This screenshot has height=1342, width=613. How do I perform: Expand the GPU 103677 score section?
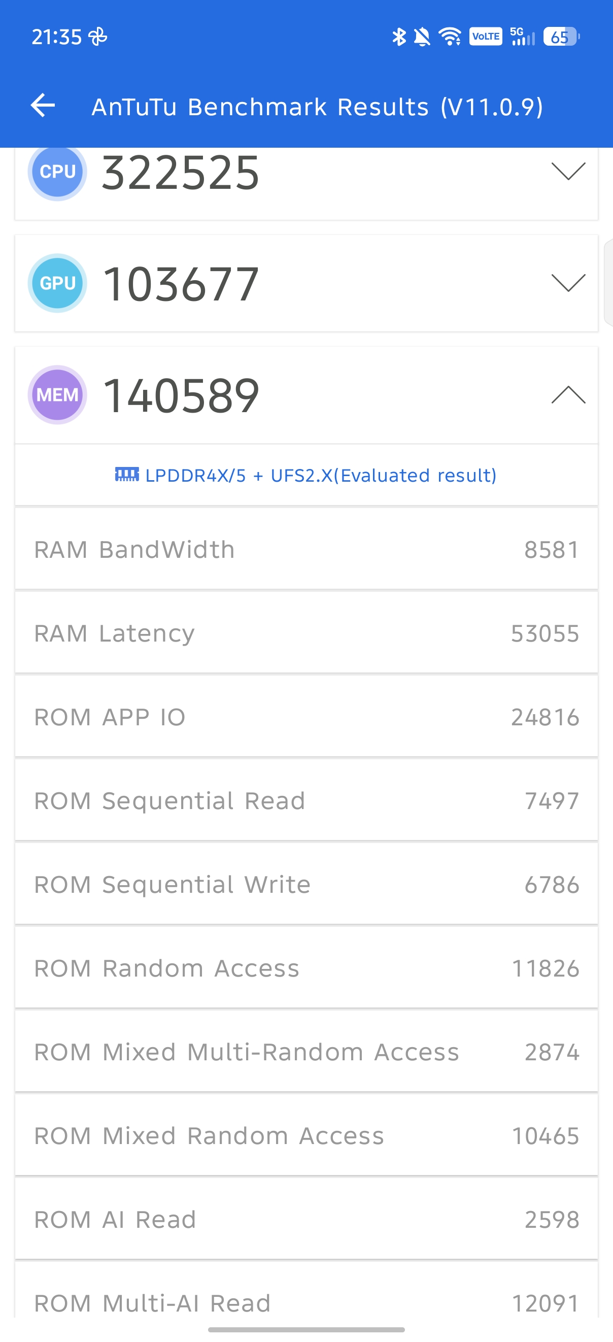point(568,283)
